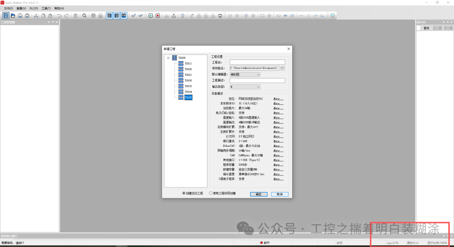The height and width of the screenshot is (247, 454).
Task: Click the rounded rectangle ladder toolbar icon
Action: pyautogui.click(x=262, y=16)
